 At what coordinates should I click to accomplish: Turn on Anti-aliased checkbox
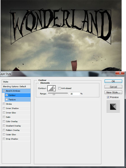[x=59, y=88]
